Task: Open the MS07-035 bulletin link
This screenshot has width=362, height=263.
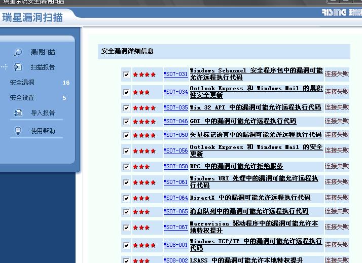Action: coord(175,107)
